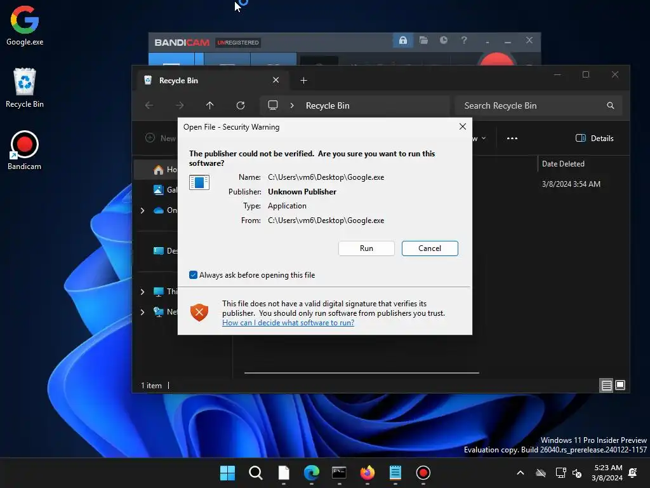The width and height of the screenshot is (650, 488).
Task: Switch to details list view
Action: [x=606, y=386]
